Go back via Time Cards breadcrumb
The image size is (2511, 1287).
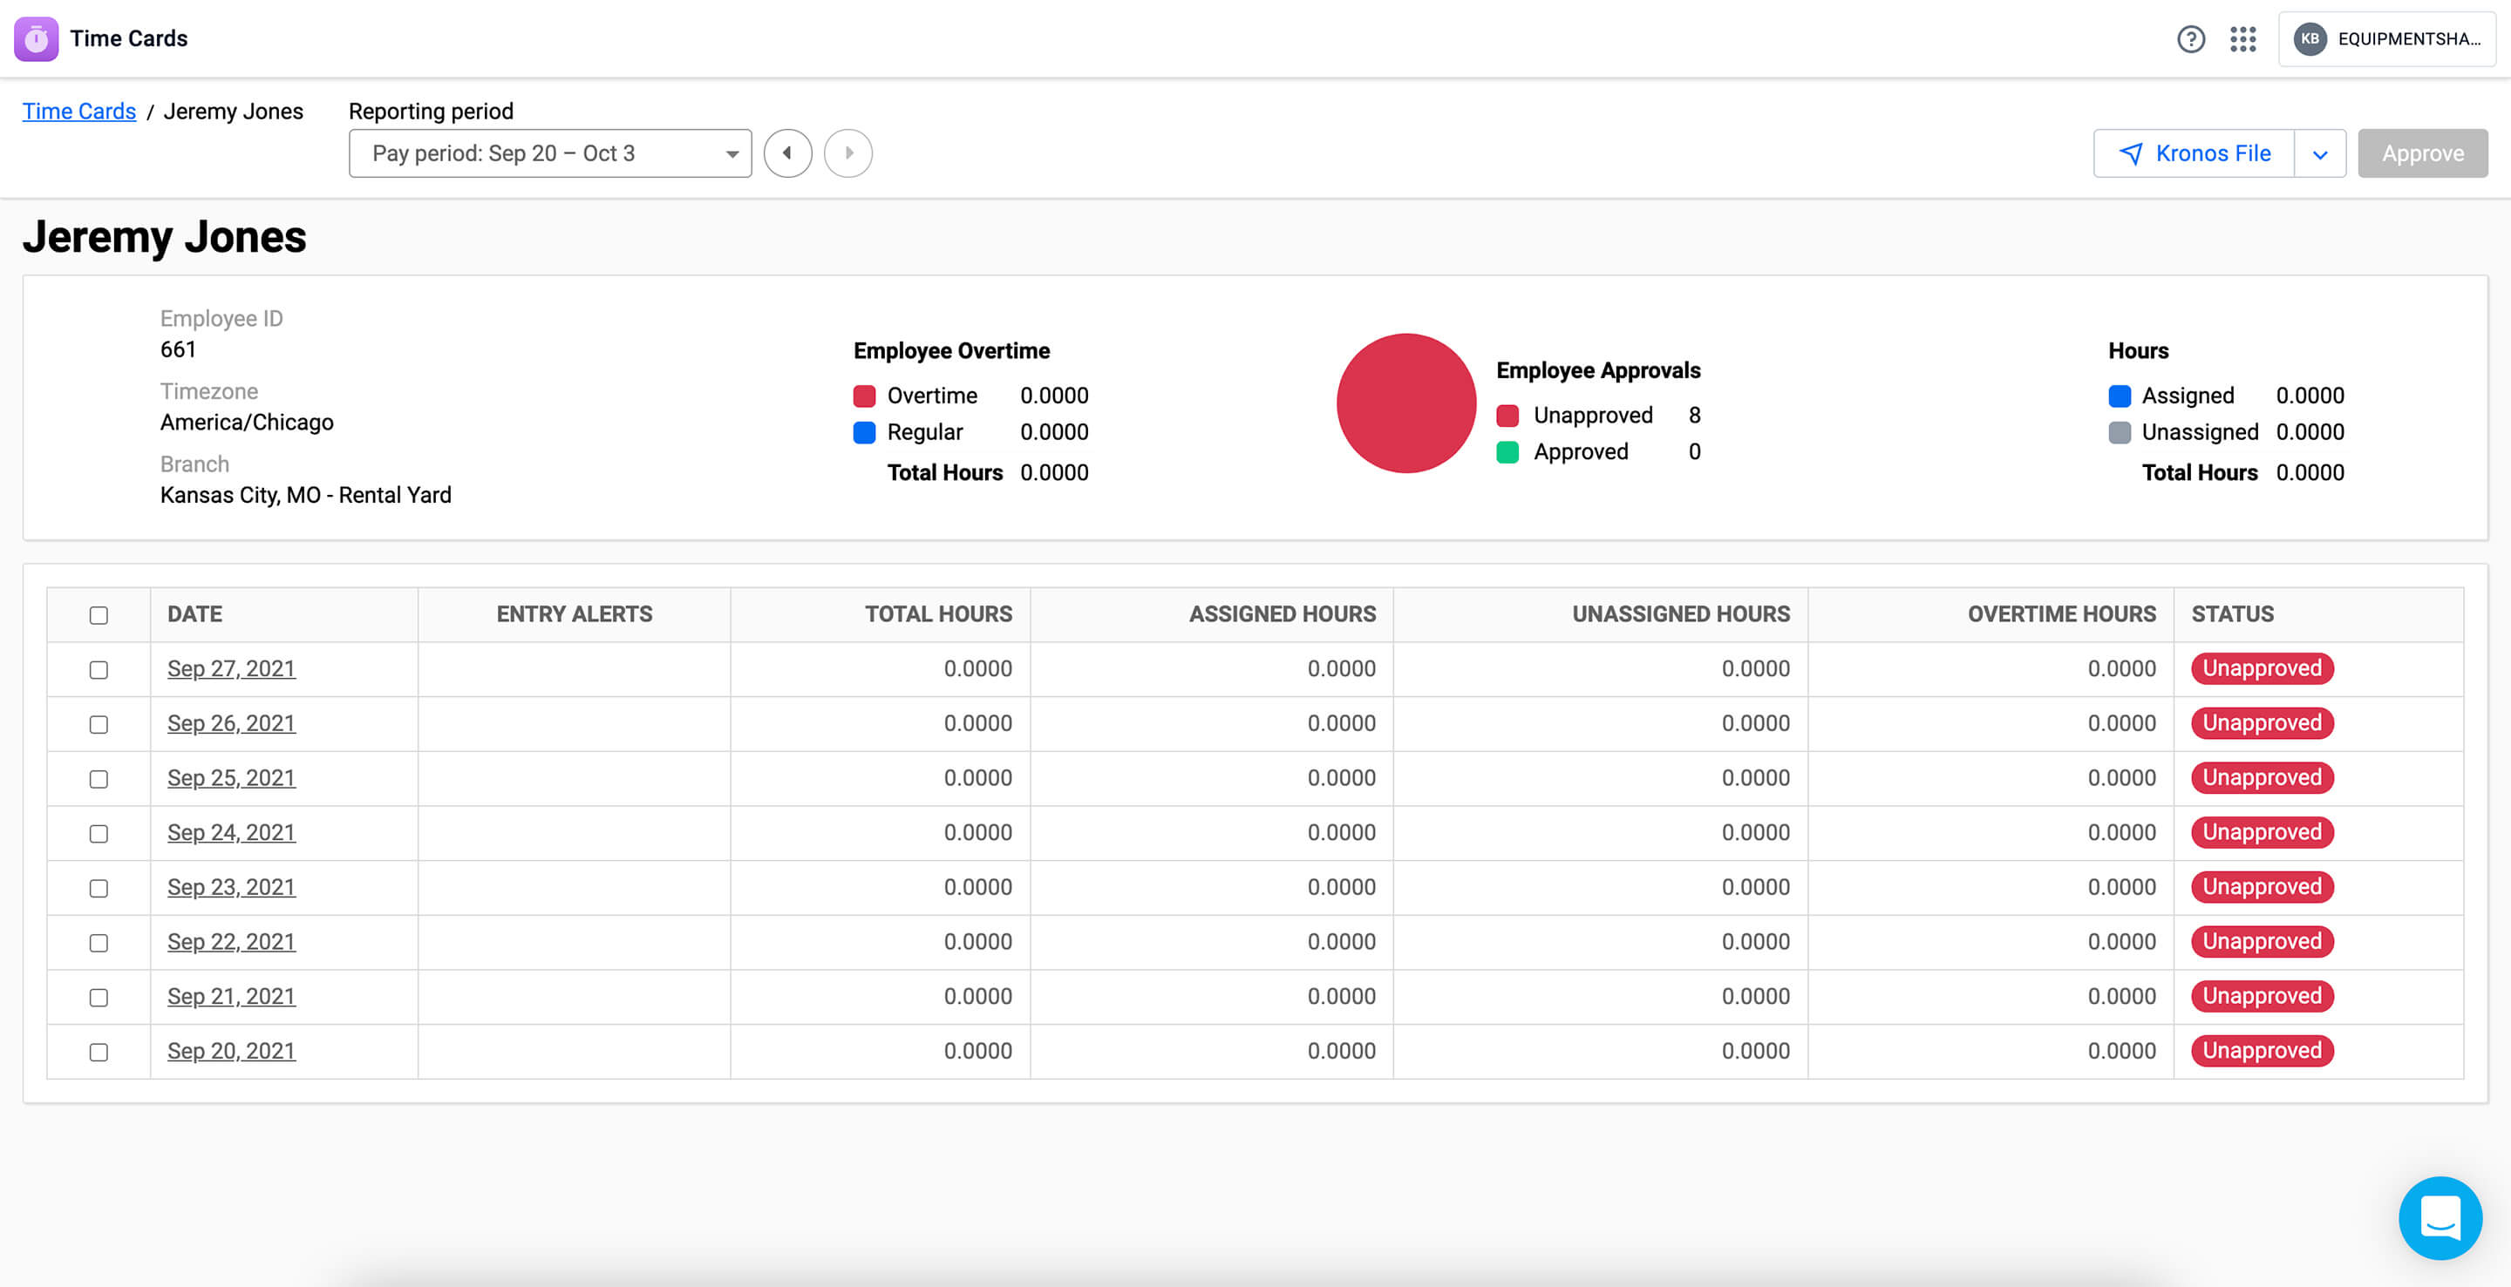tap(79, 111)
